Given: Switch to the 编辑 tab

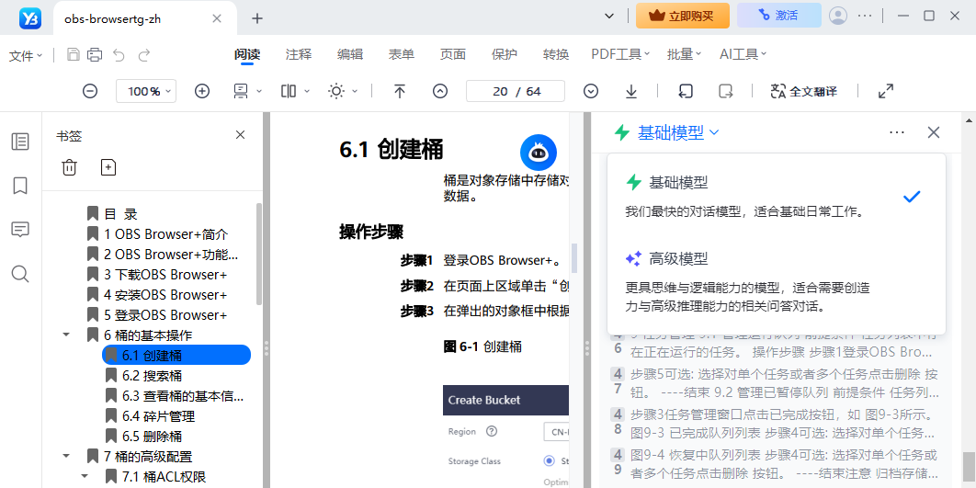Looking at the screenshot, I should [x=350, y=54].
